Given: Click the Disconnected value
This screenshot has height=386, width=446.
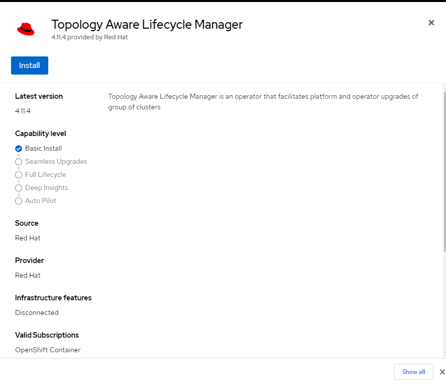Looking at the screenshot, I should [x=37, y=313].
